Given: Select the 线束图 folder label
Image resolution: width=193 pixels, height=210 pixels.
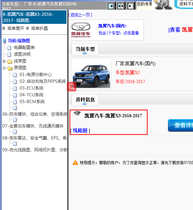Looking at the screenshot, I should point(20,61).
